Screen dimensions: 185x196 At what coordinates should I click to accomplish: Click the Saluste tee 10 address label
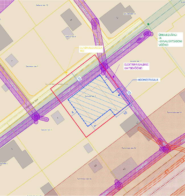tap(42, 5)
